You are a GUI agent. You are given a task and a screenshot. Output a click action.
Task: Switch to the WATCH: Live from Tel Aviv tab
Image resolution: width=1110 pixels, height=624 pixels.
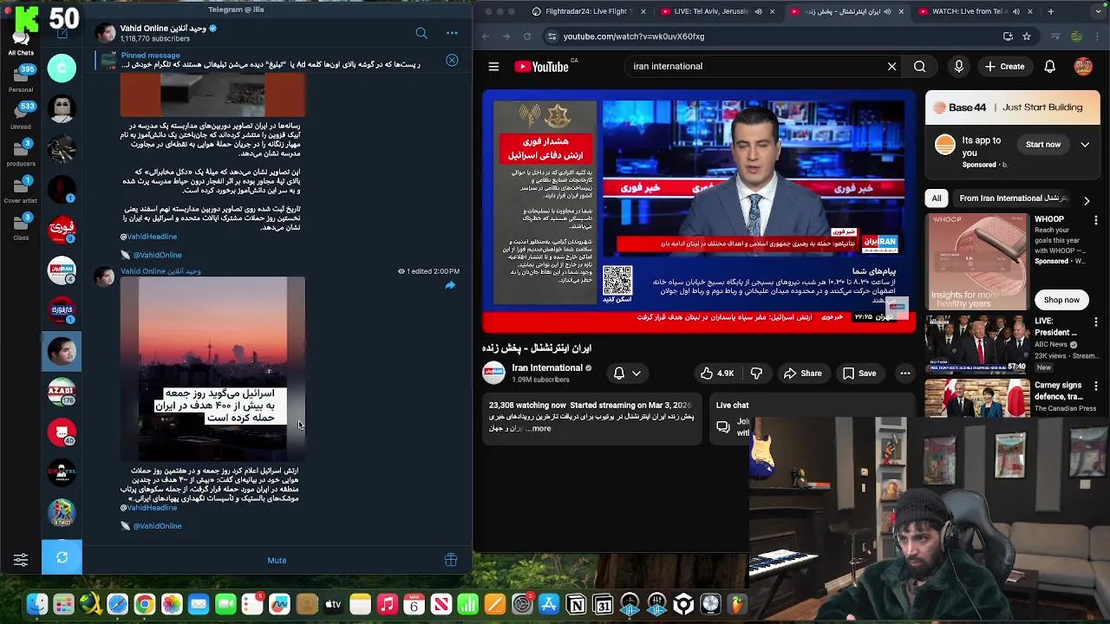coord(969,11)
